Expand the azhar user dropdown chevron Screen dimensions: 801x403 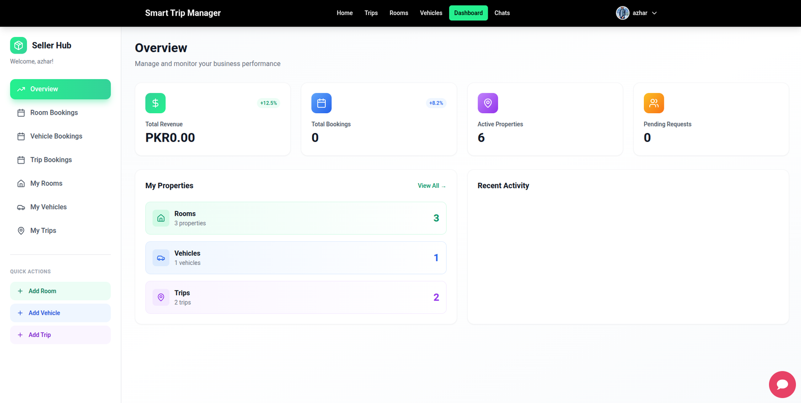coord(654,13)
